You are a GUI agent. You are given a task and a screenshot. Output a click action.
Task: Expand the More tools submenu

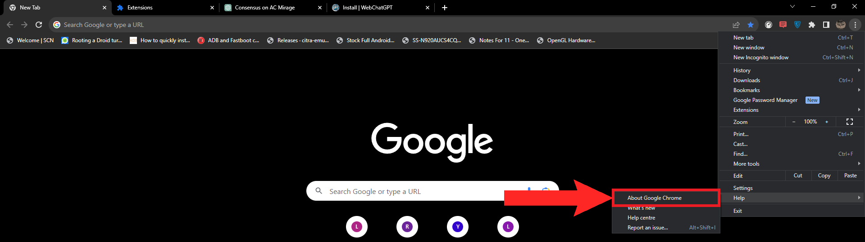pyautogui.click(x=791, y=164)
